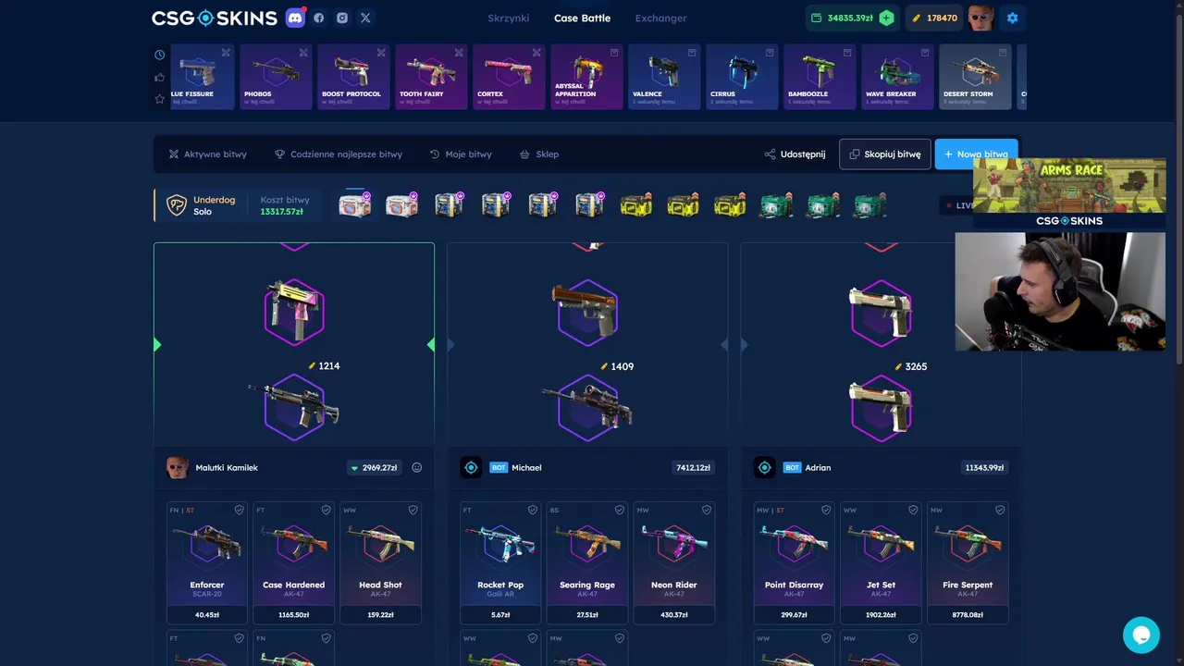Open settings gear icon in header
This screenshot has width=1184, height=666.
pos(1012,18)
